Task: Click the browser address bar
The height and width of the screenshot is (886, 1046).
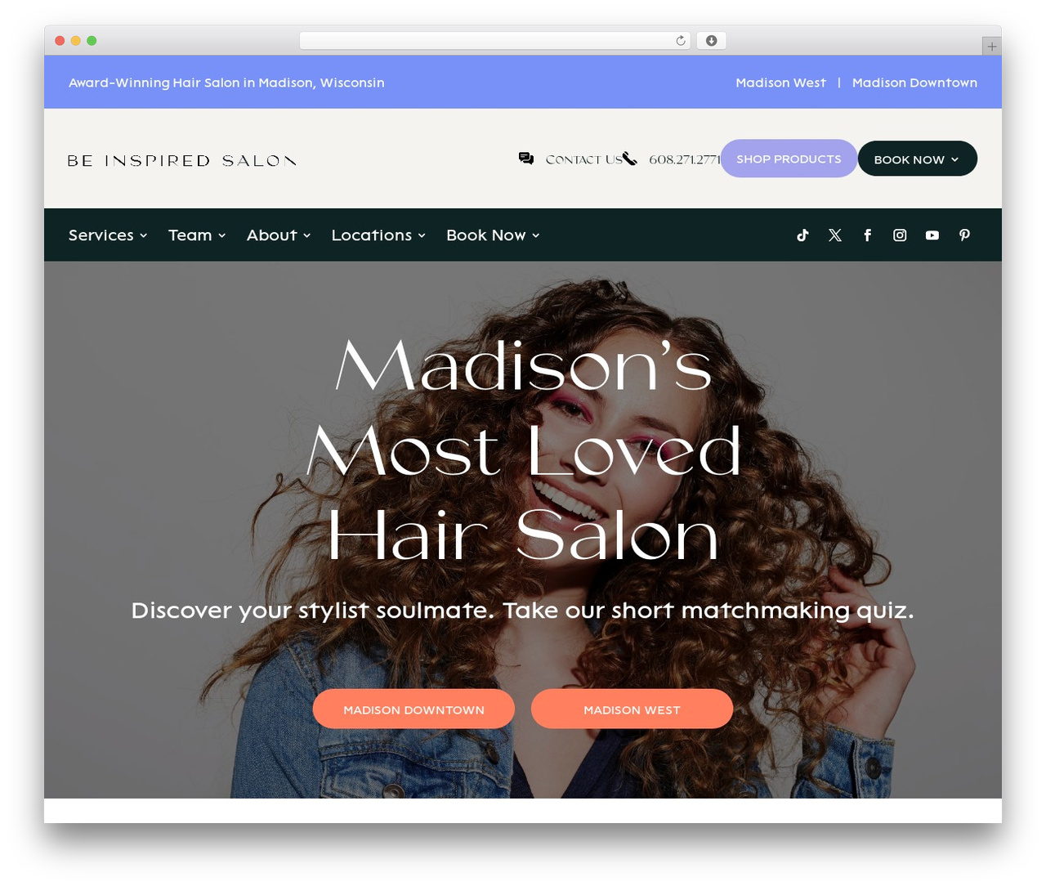Action: 494,41
